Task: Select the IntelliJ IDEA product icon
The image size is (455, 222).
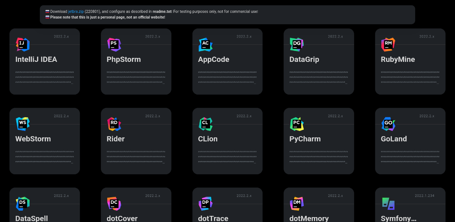Action: (x=22, y=44)
